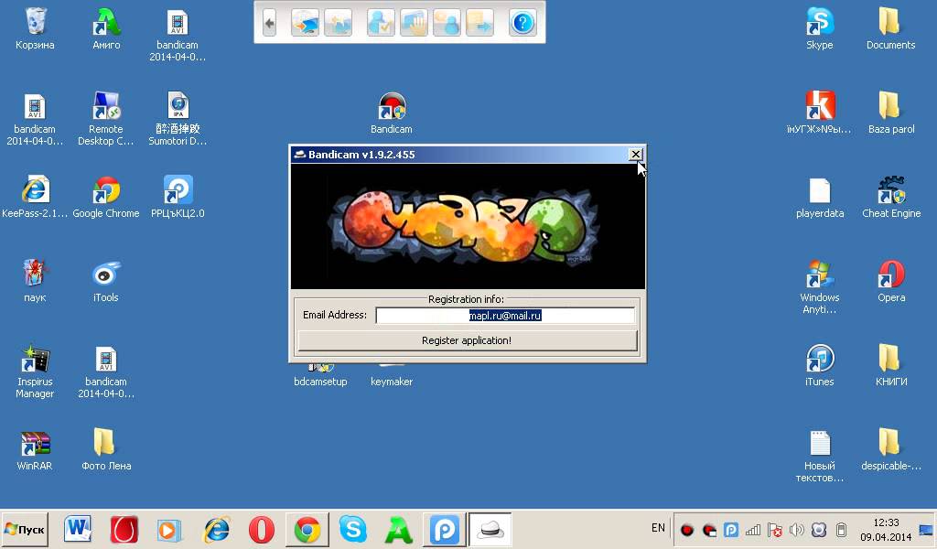
Task: Select the Амиго browser desktop shortcut
Action: click(106, 28)
